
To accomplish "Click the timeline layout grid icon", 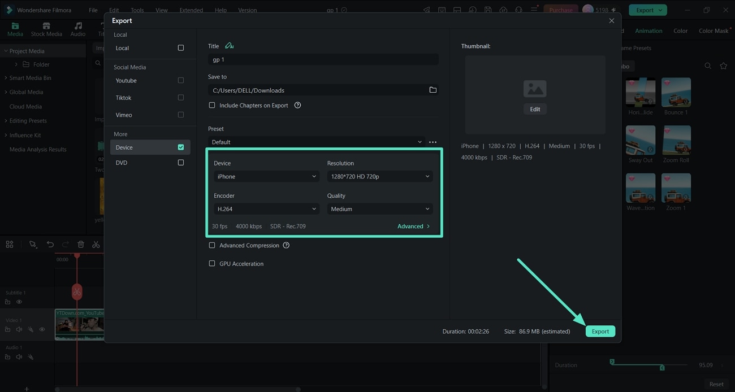I will pos(10,244).
